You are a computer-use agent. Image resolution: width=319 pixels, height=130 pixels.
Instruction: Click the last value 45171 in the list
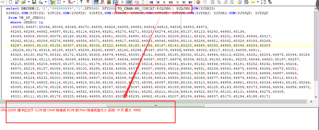265,97
